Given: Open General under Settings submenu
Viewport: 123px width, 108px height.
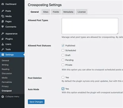Looking at the screenshot, I should pos(5,61).
